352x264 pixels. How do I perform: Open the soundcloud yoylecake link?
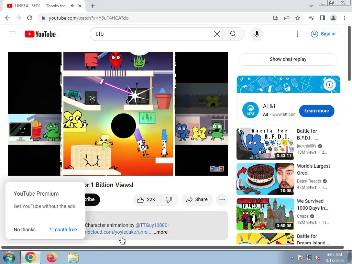coord(118,232)
